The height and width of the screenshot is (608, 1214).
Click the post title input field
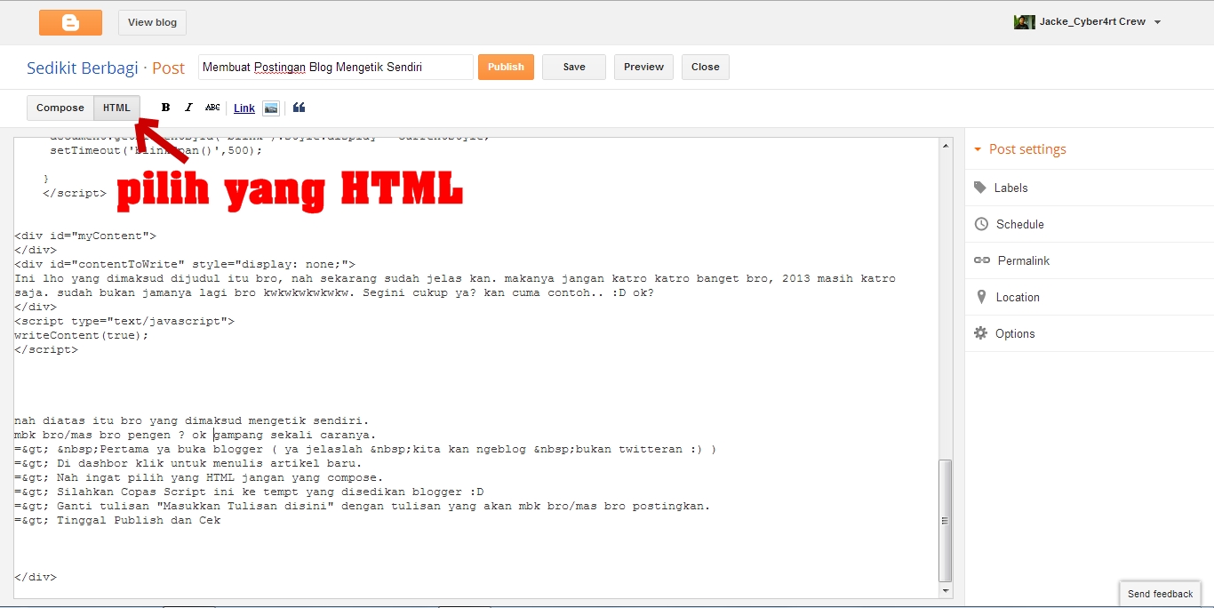[x=336, y=67]
